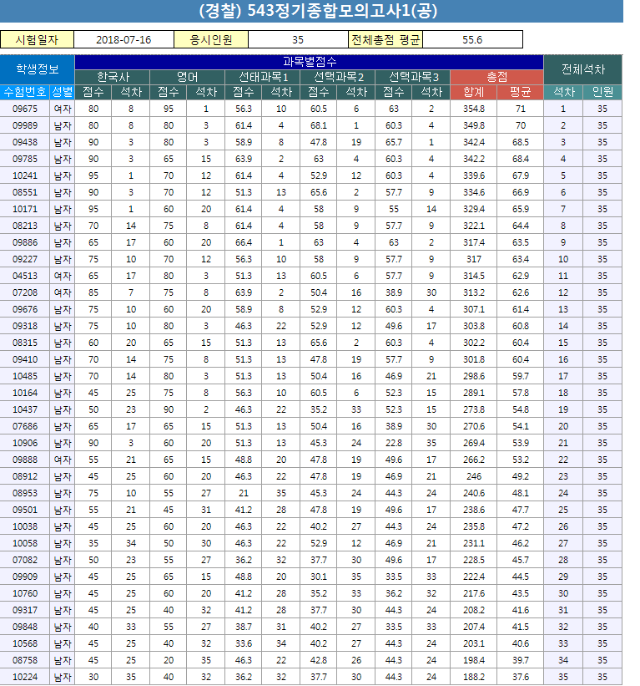
Task: Click 여자 in row 09888
Action: point(62,460)
